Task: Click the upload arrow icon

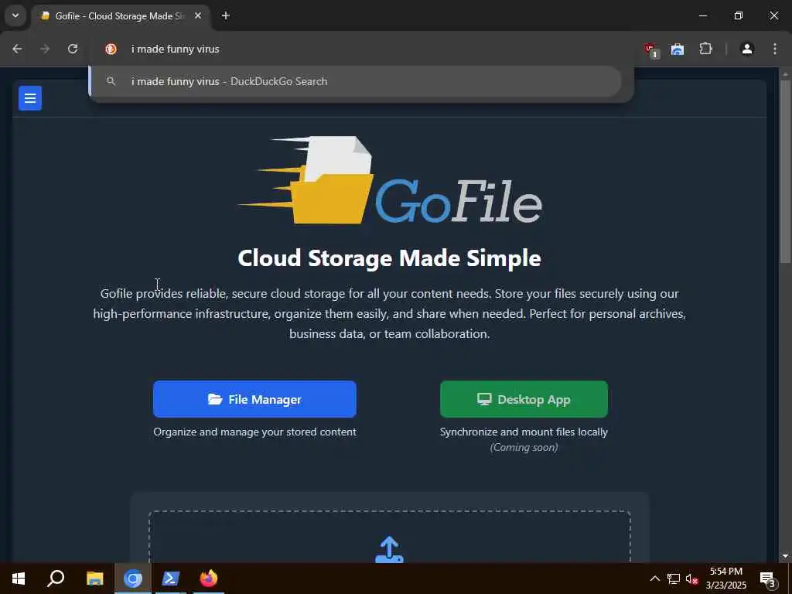Action: coord(390,550)
